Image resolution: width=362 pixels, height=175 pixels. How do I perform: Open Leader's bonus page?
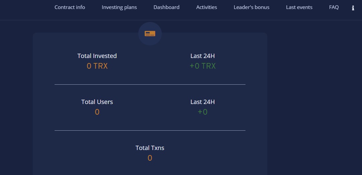coord(251,7)
